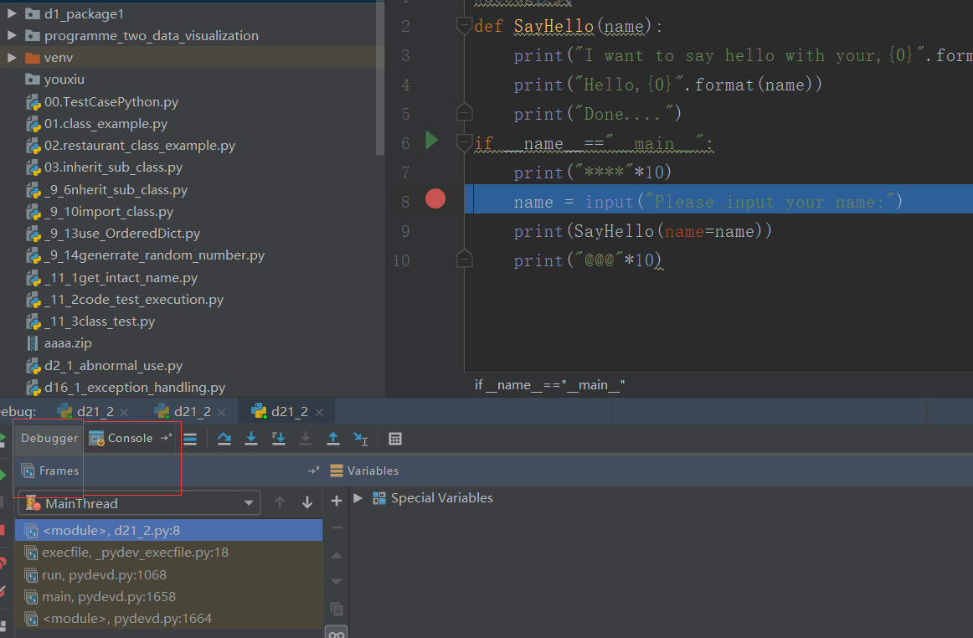This screenshot has width=973, height=638.
Task: Click fold end marker at line 5
Action: coord(464,113)
